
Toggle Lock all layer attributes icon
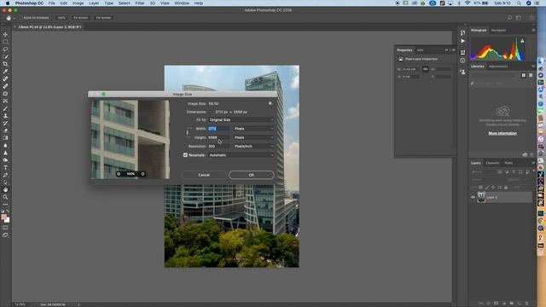tap(506, 188)
